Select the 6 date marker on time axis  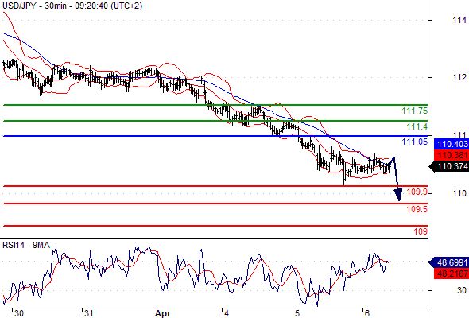367,313
